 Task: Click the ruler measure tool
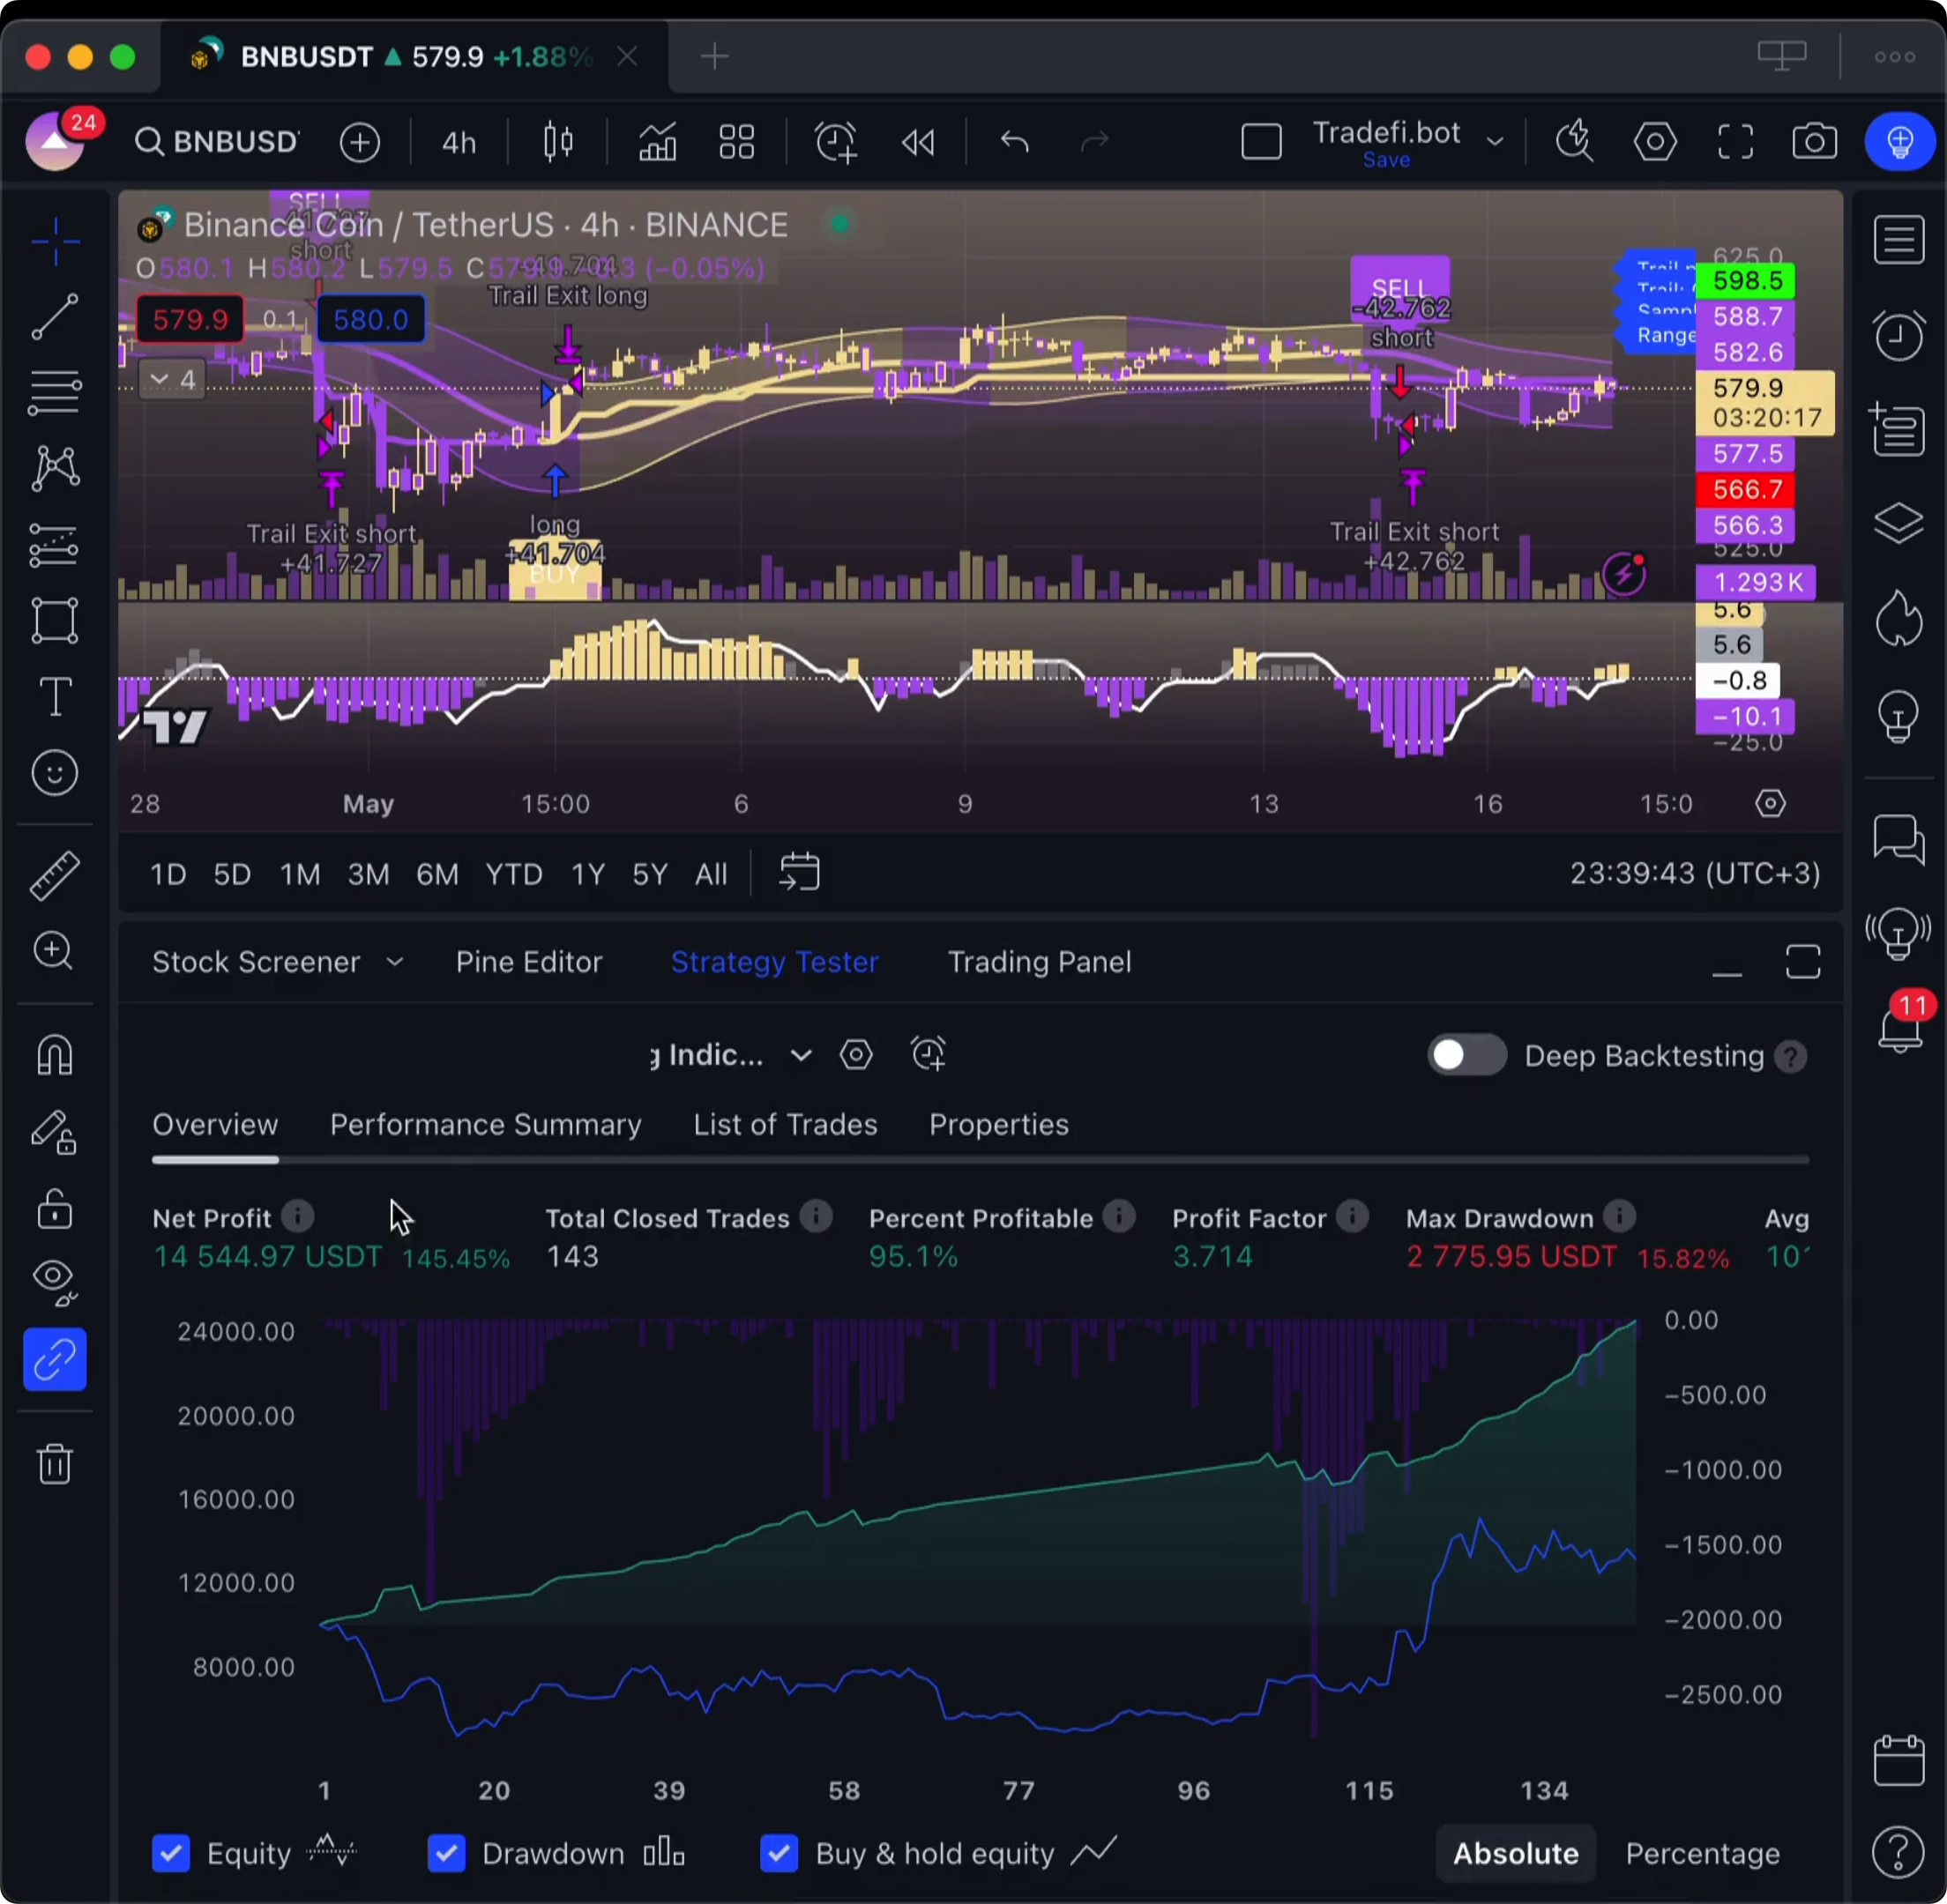tap(54, 875)
